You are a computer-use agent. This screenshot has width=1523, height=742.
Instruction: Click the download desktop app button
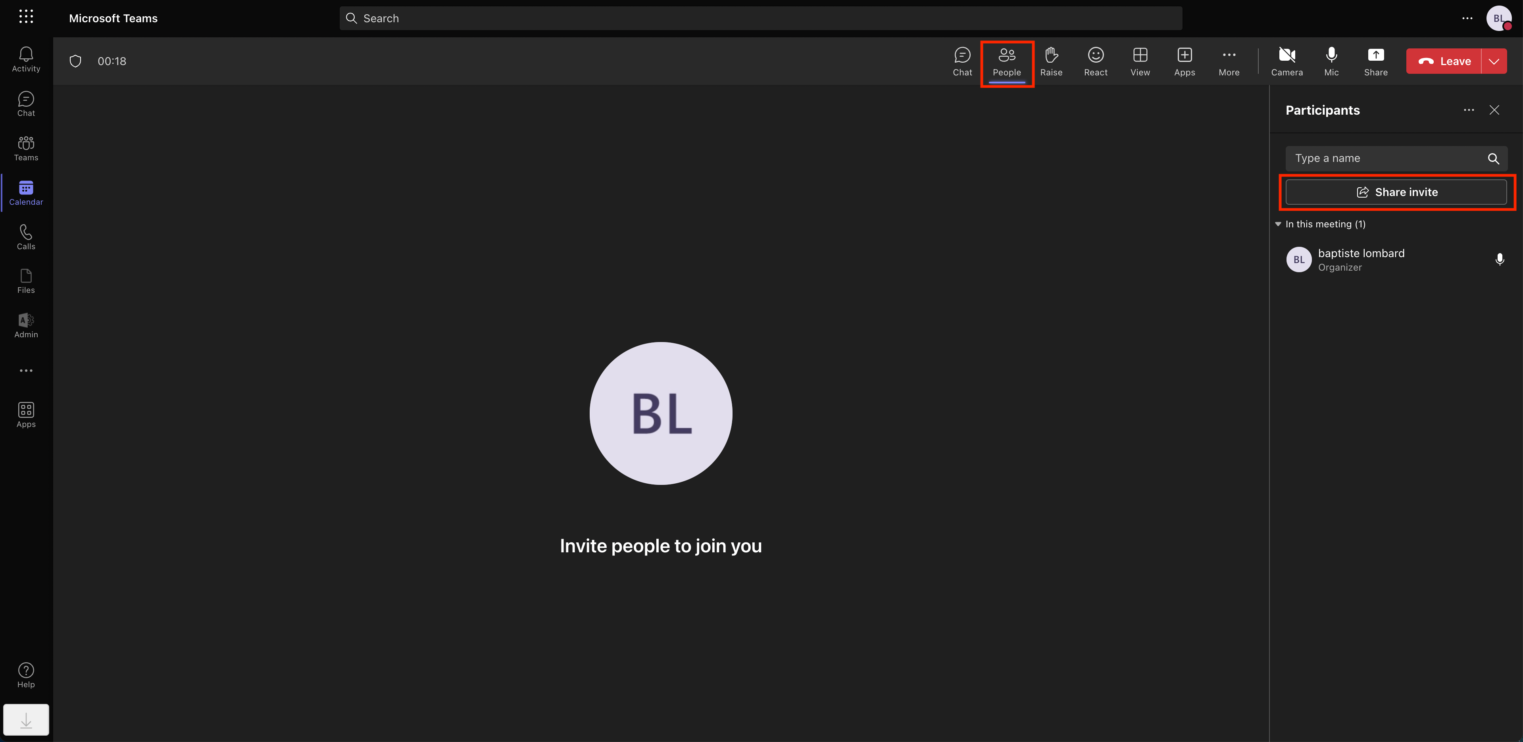[26, 719]
